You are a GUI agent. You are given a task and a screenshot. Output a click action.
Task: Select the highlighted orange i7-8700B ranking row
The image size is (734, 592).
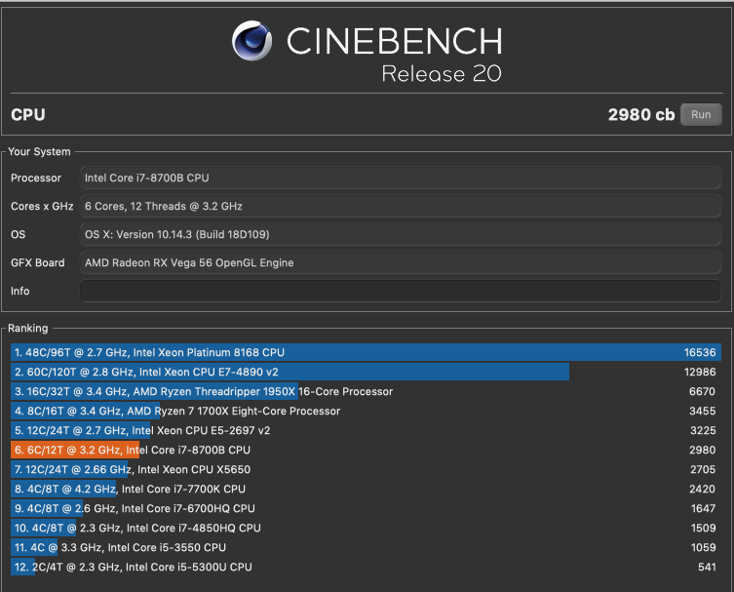(x=367, y=450)
